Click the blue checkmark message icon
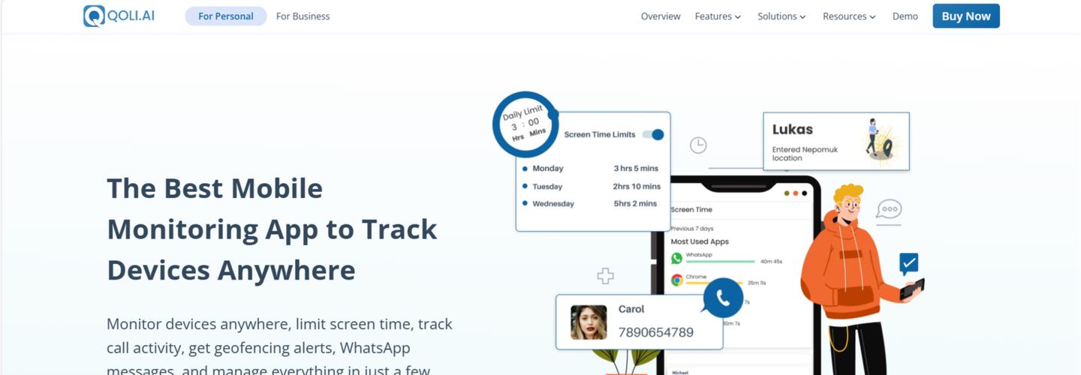The height and width of the screenshot is (375, 1081). (908, 263)
